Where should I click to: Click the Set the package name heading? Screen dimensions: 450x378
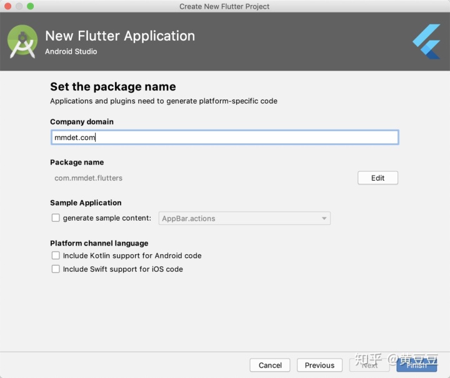point(112,87)
